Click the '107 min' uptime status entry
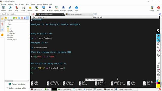This screenshot has height=91, width=162. click(x=98, y=89)
